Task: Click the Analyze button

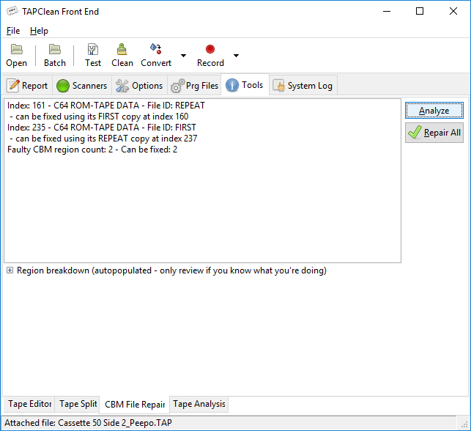Action: click(x=434, y=111)
